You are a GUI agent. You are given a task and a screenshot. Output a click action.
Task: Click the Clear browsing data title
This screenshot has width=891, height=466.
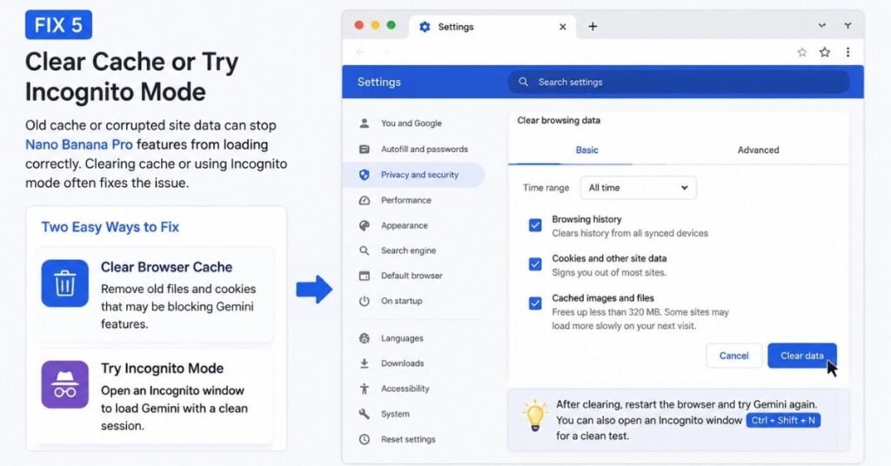[x=559, y=120]
